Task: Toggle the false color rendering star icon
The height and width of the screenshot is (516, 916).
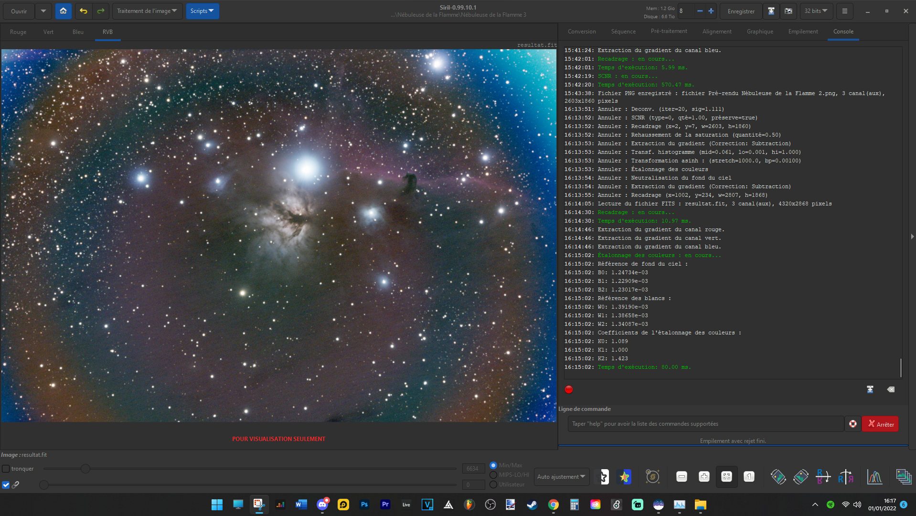Action: [x=624, y=477]
